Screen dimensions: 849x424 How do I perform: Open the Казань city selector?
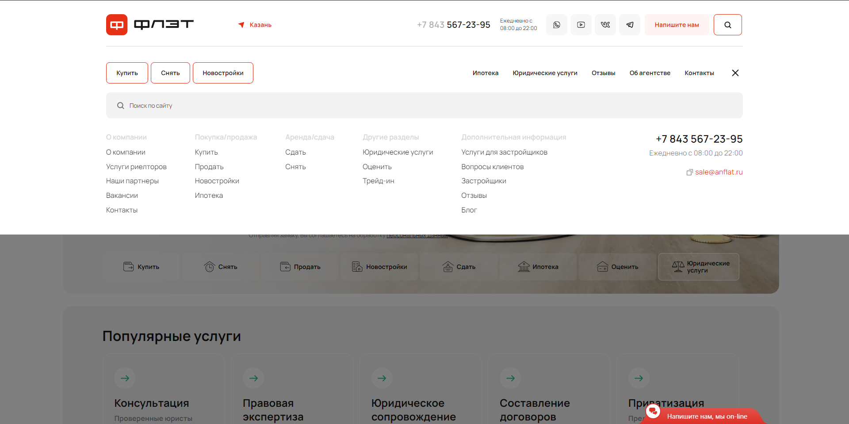(x=260, y=25)
